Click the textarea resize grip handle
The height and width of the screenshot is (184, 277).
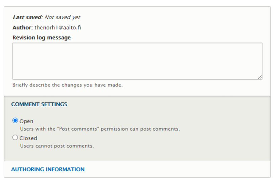pyautogui.click(x=260, y=77)
